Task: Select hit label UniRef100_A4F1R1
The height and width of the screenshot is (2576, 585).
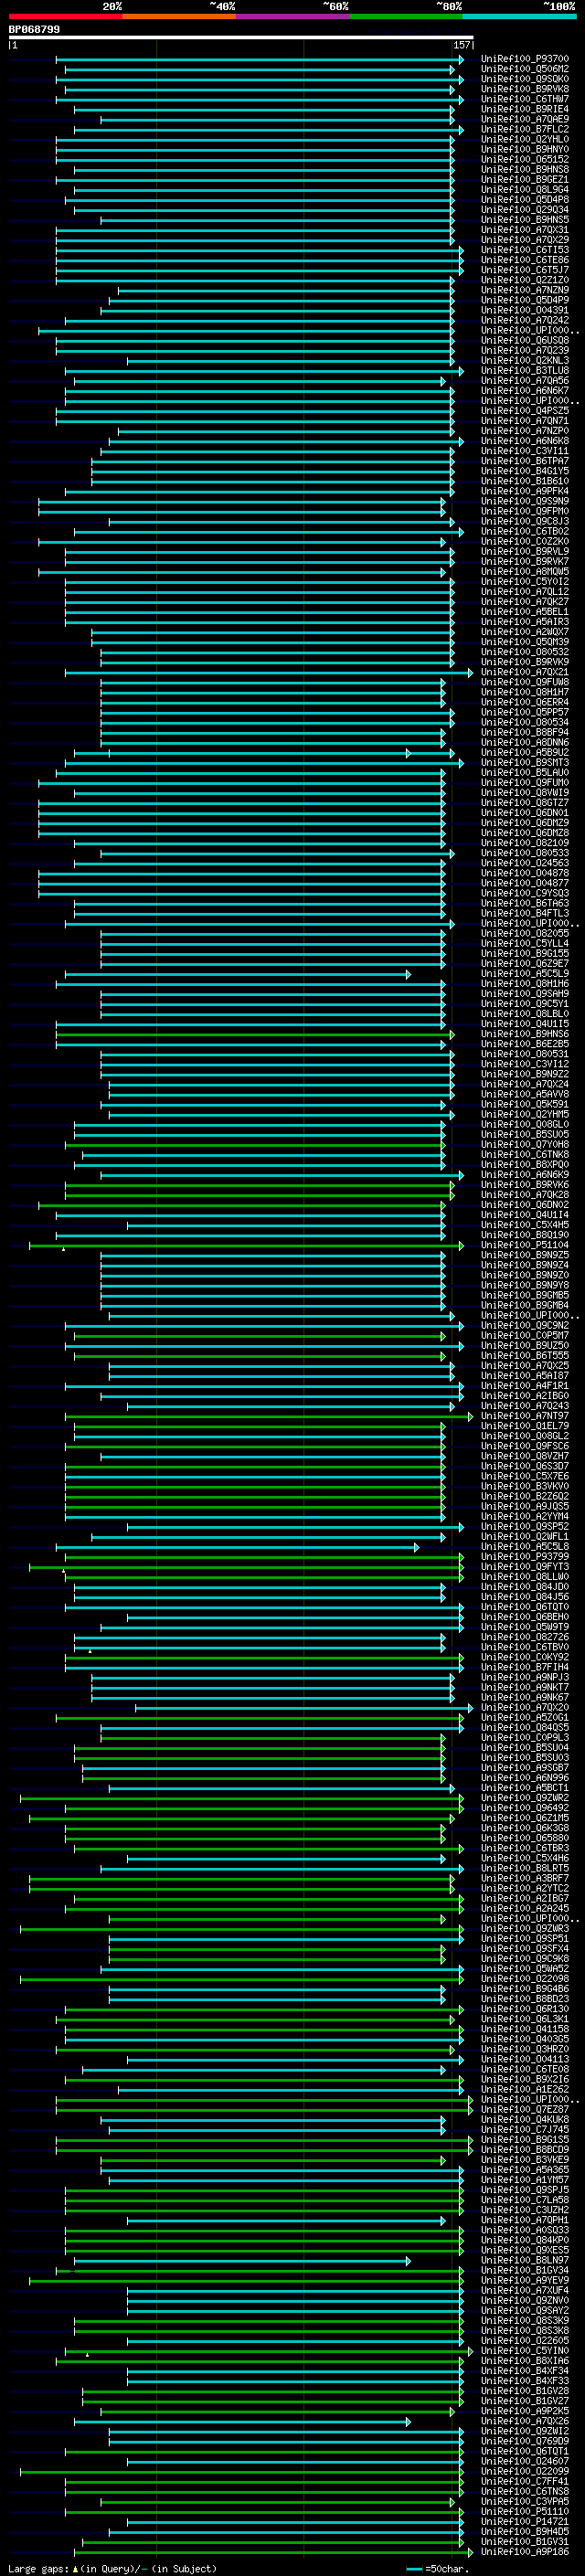Action: coord(524,1386)
